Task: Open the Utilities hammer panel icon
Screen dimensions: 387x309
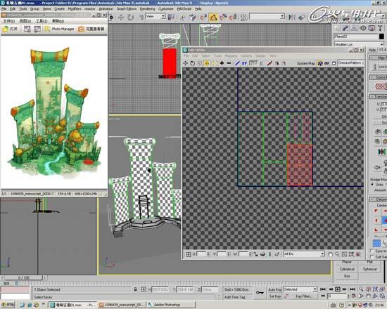Action: [x=381, y=28]
